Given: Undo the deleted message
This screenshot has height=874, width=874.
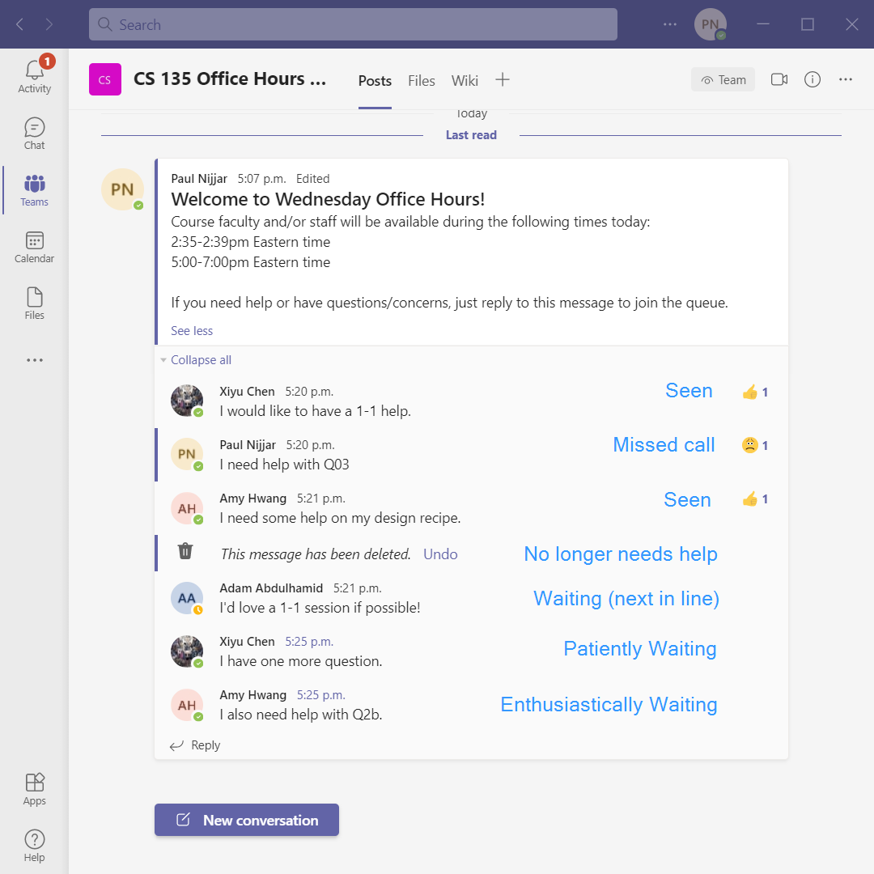Looking at the screenshot, I should [x=440, y=554].
